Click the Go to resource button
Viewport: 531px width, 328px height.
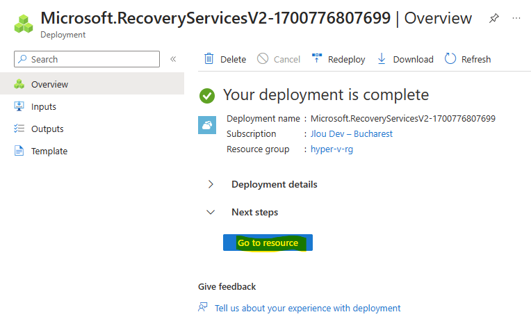tap(268, 243)
